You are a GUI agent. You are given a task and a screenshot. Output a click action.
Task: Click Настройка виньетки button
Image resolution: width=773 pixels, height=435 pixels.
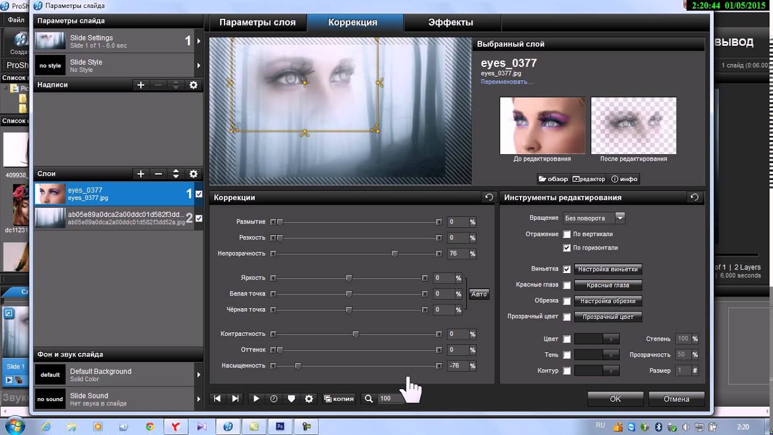608,269
